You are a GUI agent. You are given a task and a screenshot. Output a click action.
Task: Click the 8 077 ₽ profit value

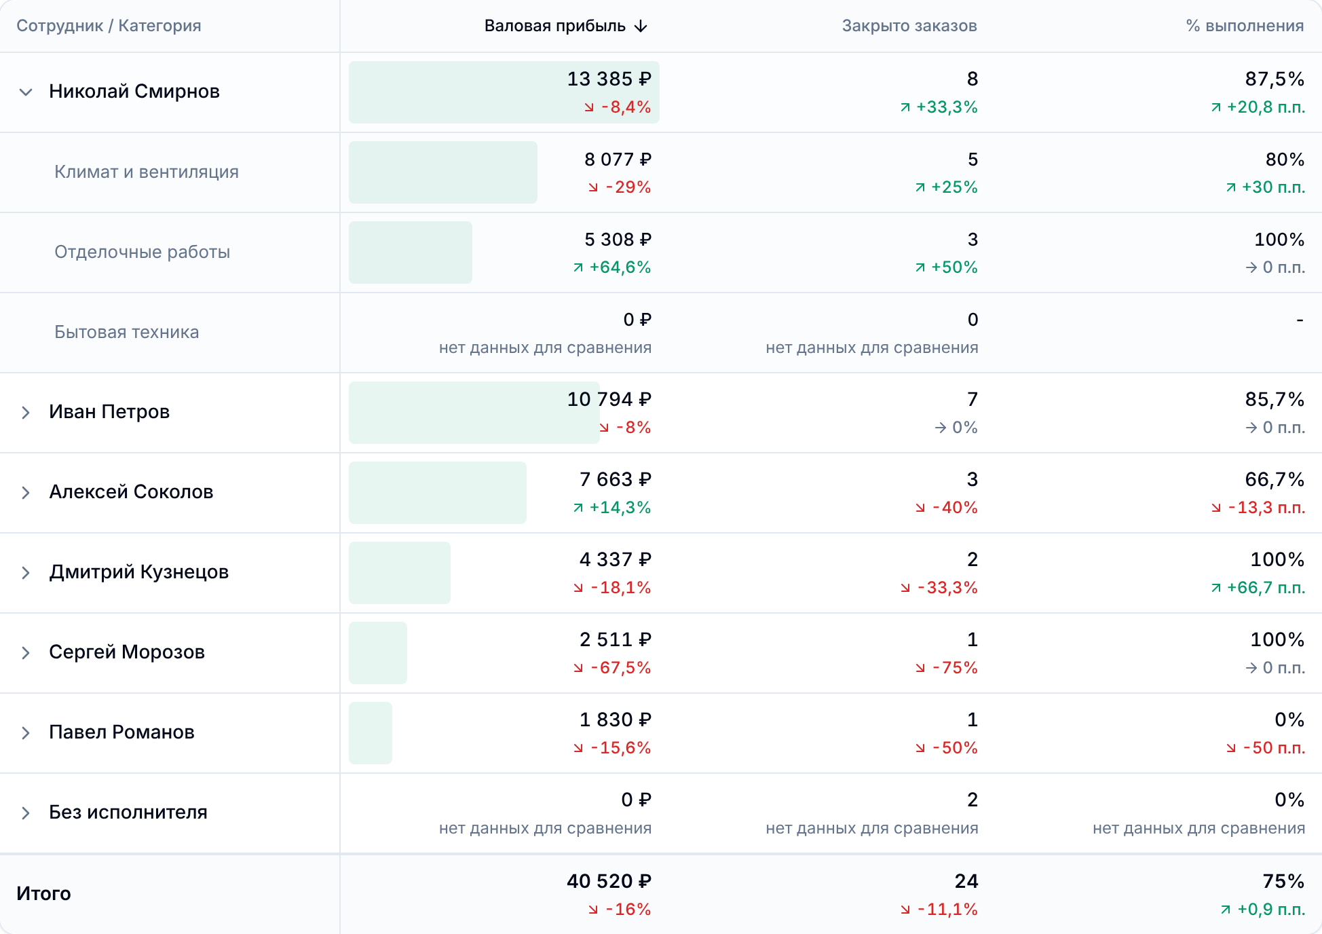(x=618, y=160)
